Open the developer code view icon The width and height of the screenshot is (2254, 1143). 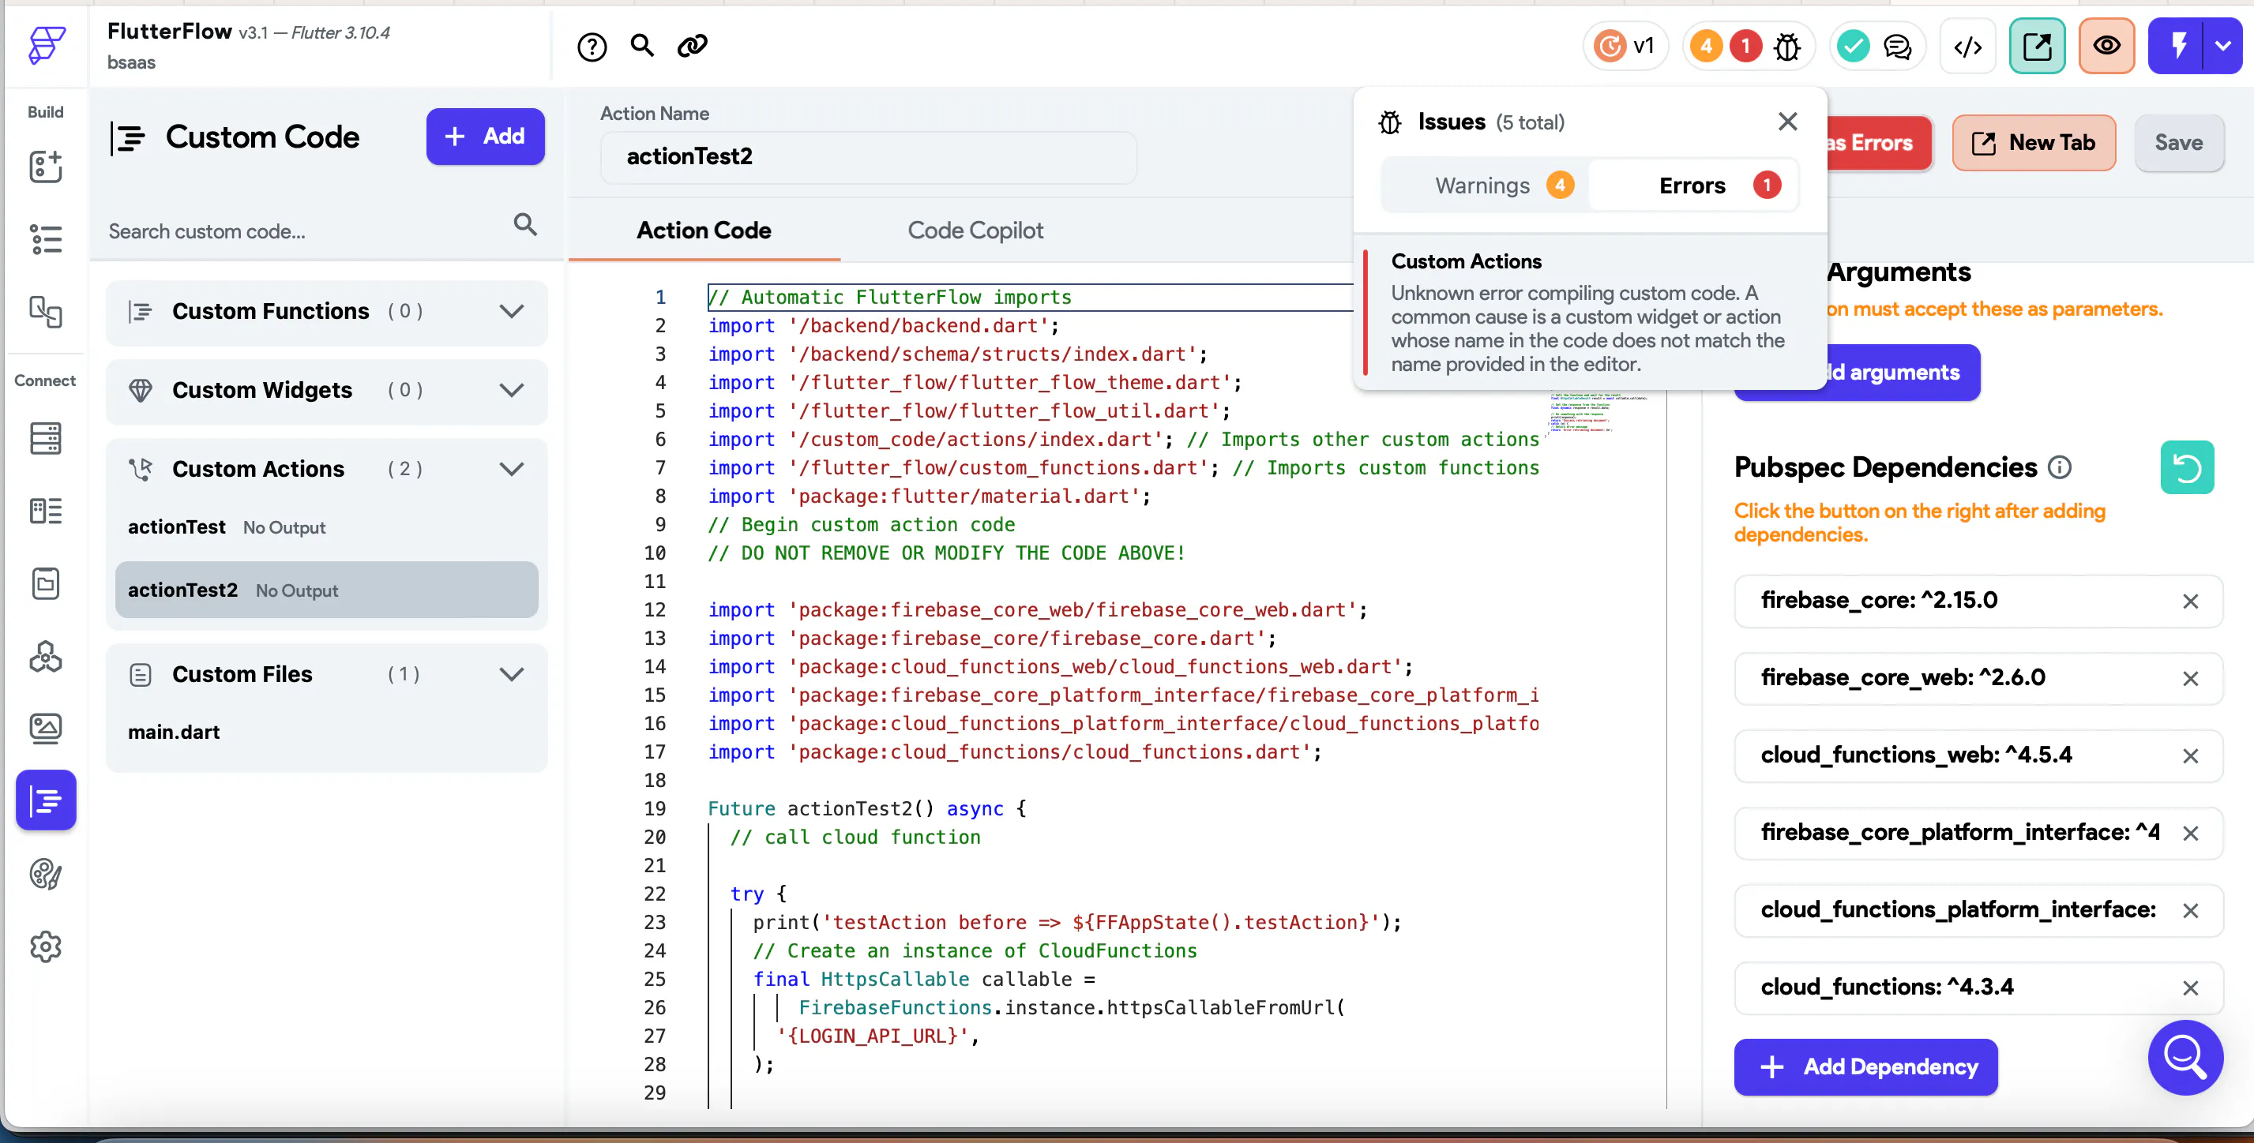click(1968, 47)
